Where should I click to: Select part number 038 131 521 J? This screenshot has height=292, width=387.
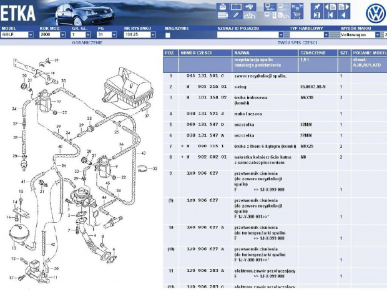[205, 114]
